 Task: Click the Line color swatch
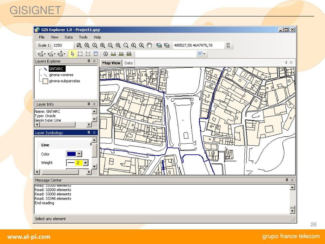[x=71, y=154]
